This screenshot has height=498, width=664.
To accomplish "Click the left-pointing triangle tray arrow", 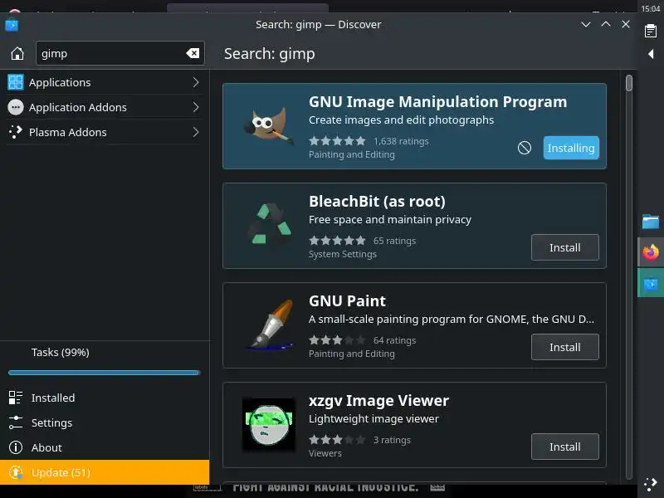I will (x=651, y=54).
